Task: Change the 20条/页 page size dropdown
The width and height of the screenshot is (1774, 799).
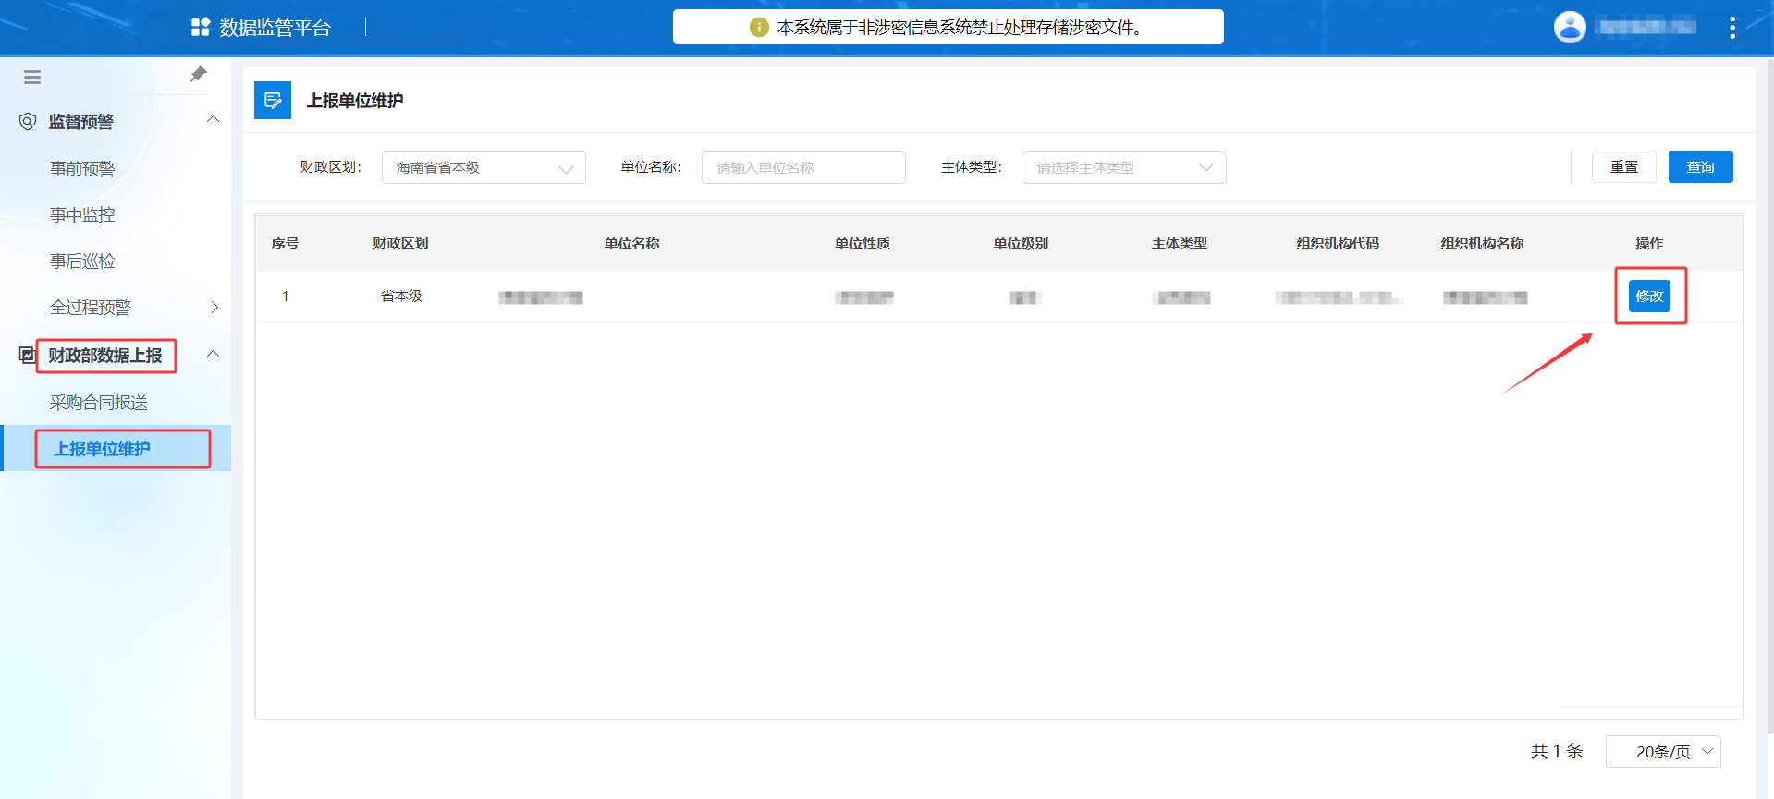Action: point(1662,752)
